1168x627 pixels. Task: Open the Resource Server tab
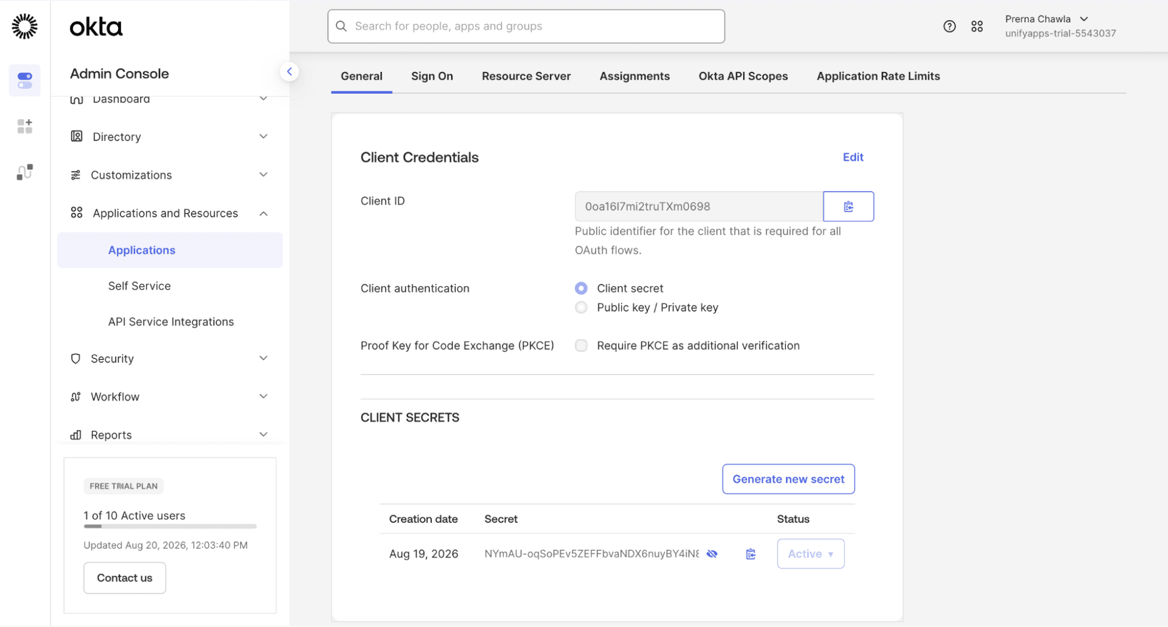[526, 77]
